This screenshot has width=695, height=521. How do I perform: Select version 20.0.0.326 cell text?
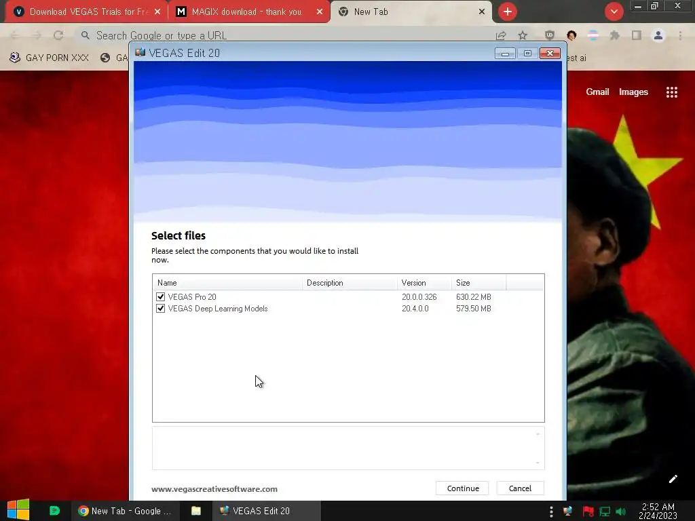(419, 297)
